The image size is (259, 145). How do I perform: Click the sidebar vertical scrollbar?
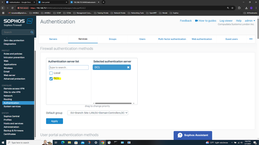tap(35, 94)
